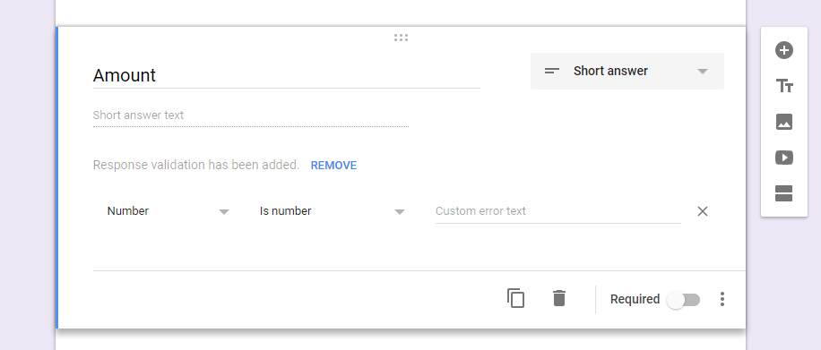Expand the Number validation type dropdown

pos(169,211)
